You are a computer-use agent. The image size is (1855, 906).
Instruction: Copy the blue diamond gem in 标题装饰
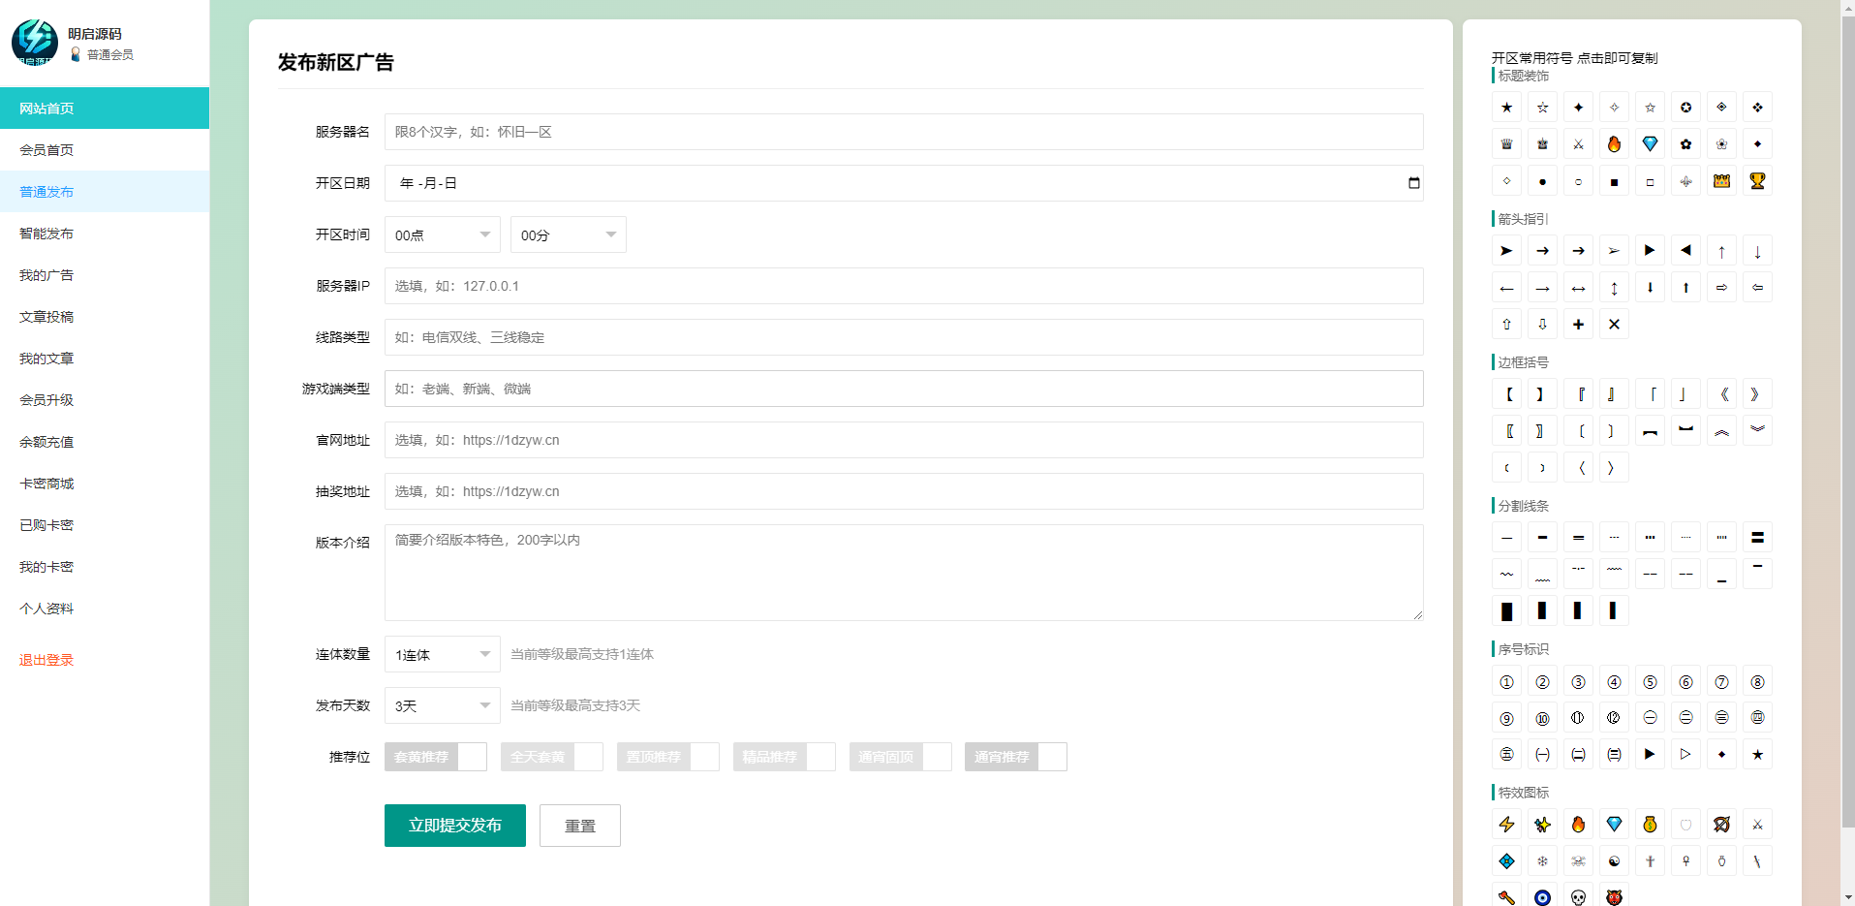tap(1650, 144)
